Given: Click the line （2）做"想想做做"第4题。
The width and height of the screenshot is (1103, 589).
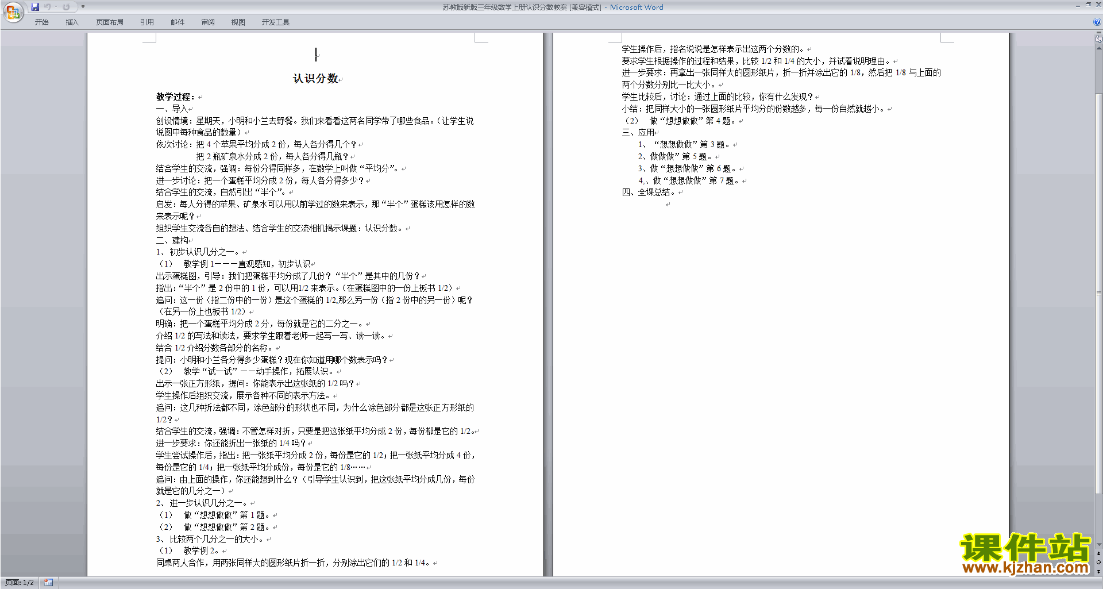Looking at the screenshot, I should pos(680,121).
